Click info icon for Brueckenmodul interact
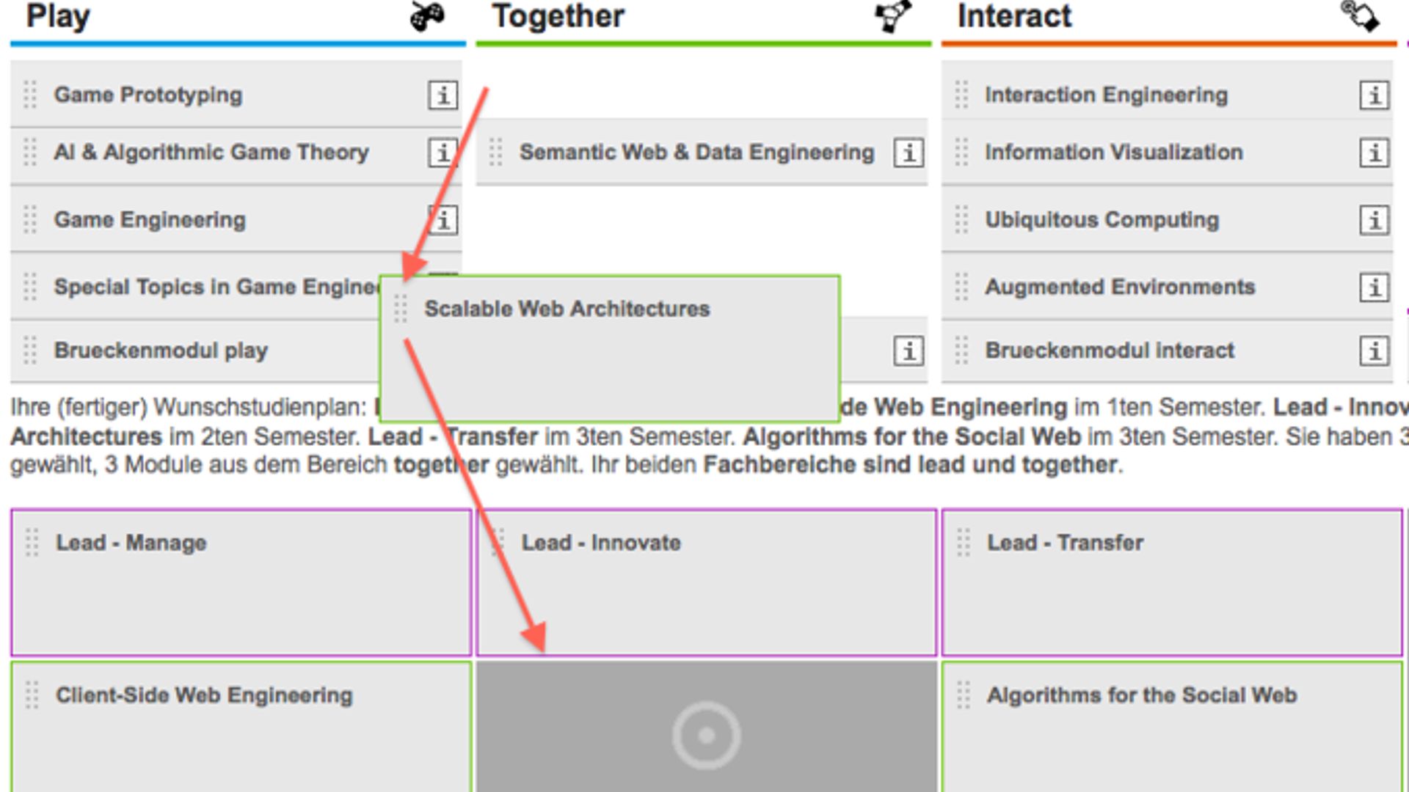This screenshot has height=792, width=1409. point(1375,351)
